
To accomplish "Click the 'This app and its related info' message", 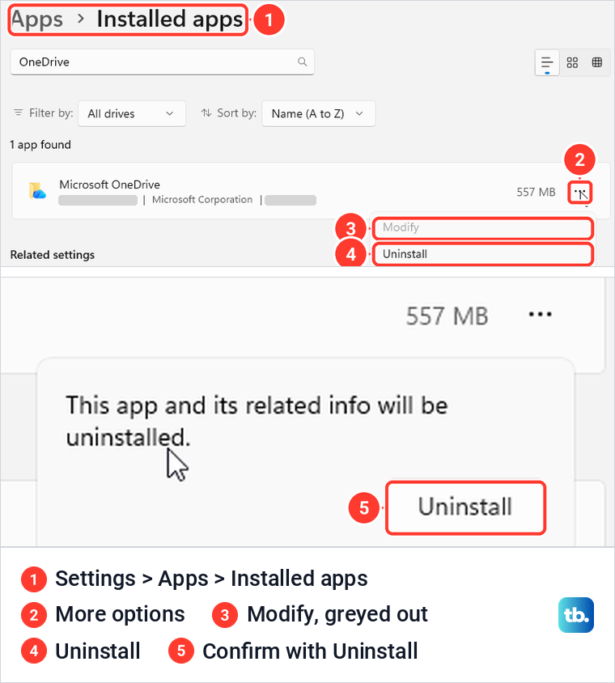I will click(x=257, y=421).
